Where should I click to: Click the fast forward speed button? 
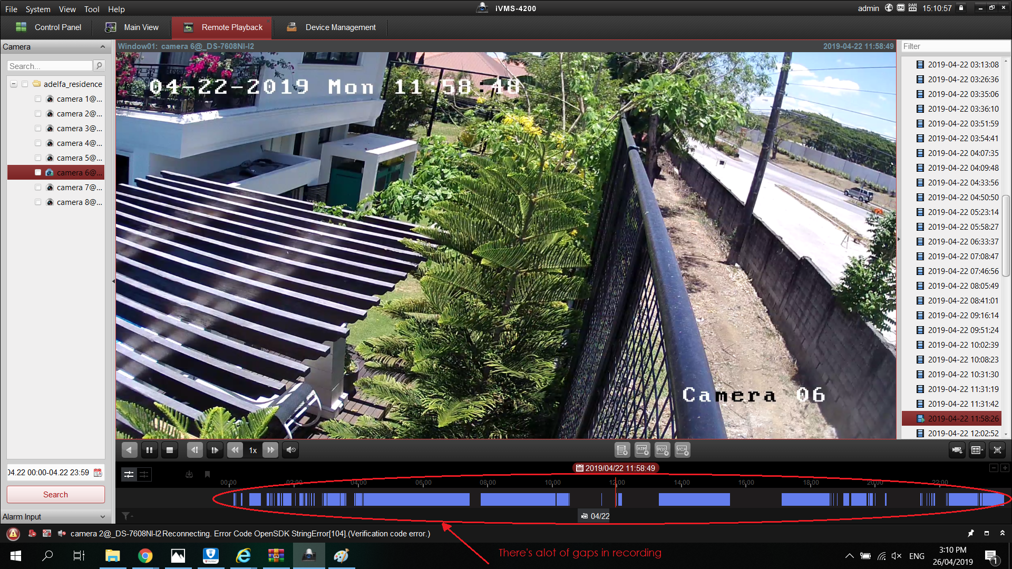[x=270, y=450]
